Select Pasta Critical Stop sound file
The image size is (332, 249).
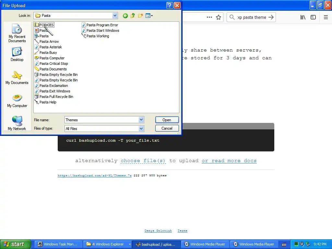pos(51,64)
